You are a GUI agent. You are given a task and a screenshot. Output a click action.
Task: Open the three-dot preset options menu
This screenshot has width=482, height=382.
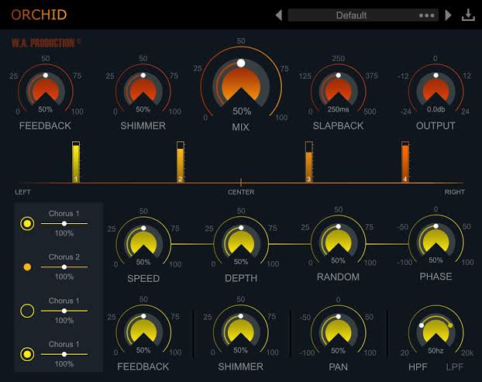click(426, 15)
